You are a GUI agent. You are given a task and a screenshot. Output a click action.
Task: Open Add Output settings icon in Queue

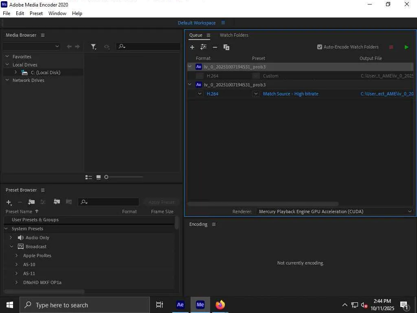[204, 47]
